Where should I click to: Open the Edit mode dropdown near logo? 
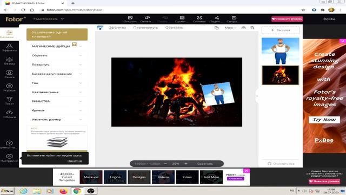pos(49,19)
